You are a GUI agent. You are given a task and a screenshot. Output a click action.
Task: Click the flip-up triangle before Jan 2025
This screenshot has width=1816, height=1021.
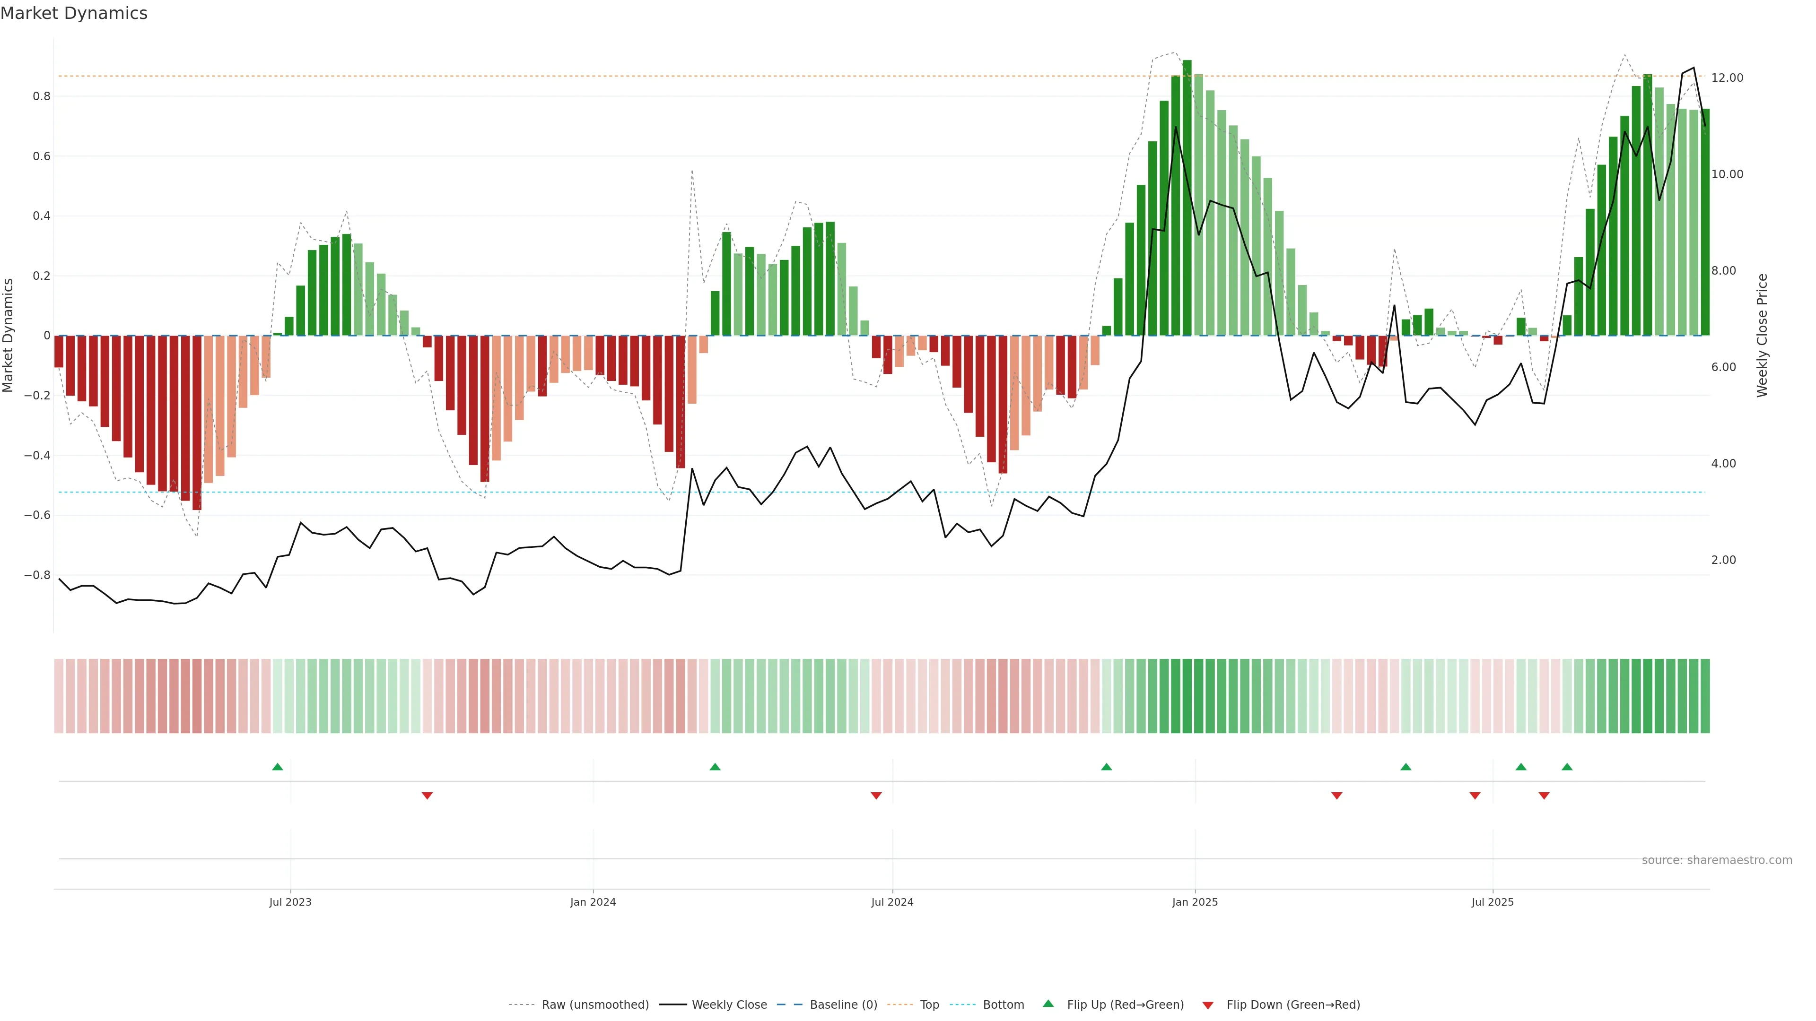click(x=1106, y=767)
